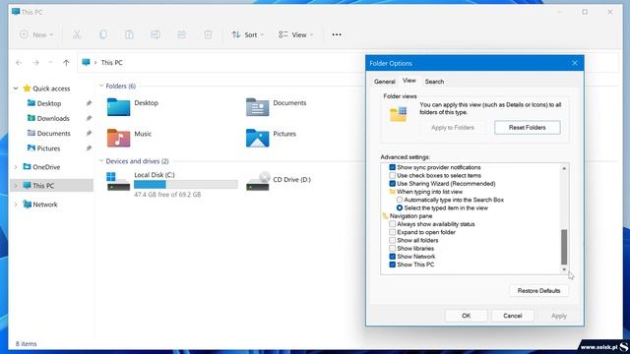This screenshot has width=630, height=354.
Task: Open the See more ellipsis menu
Action: (x=337, y=34)
